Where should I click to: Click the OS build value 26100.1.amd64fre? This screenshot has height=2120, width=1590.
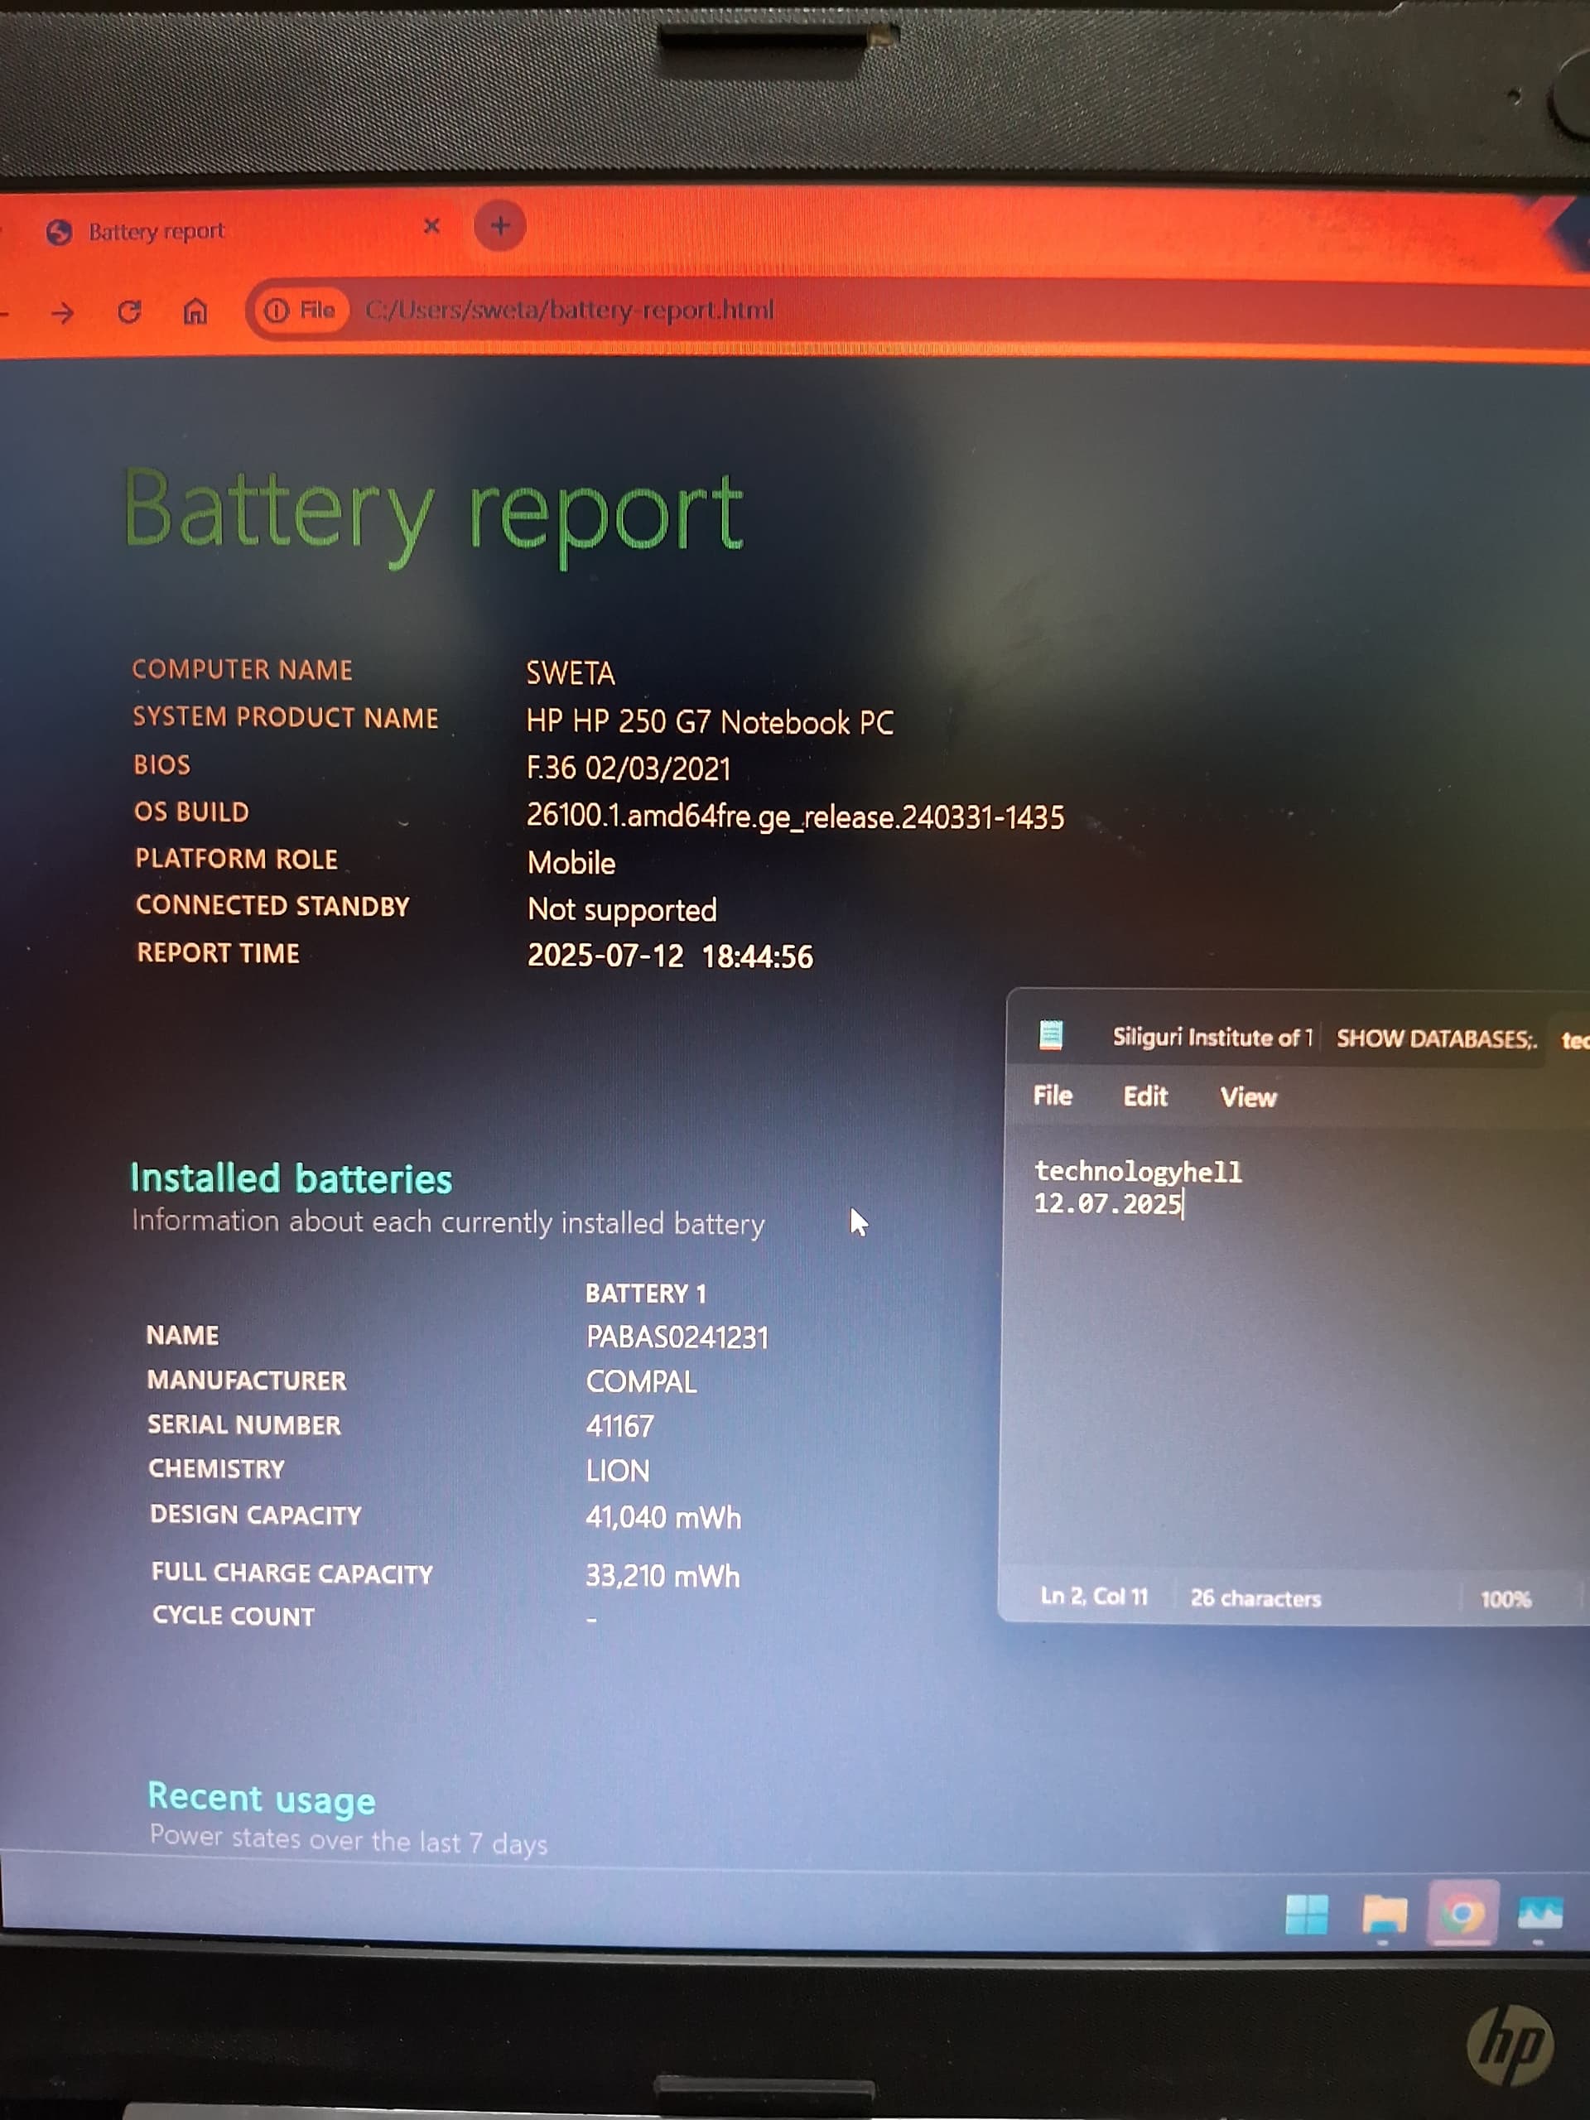pos(796,816)
